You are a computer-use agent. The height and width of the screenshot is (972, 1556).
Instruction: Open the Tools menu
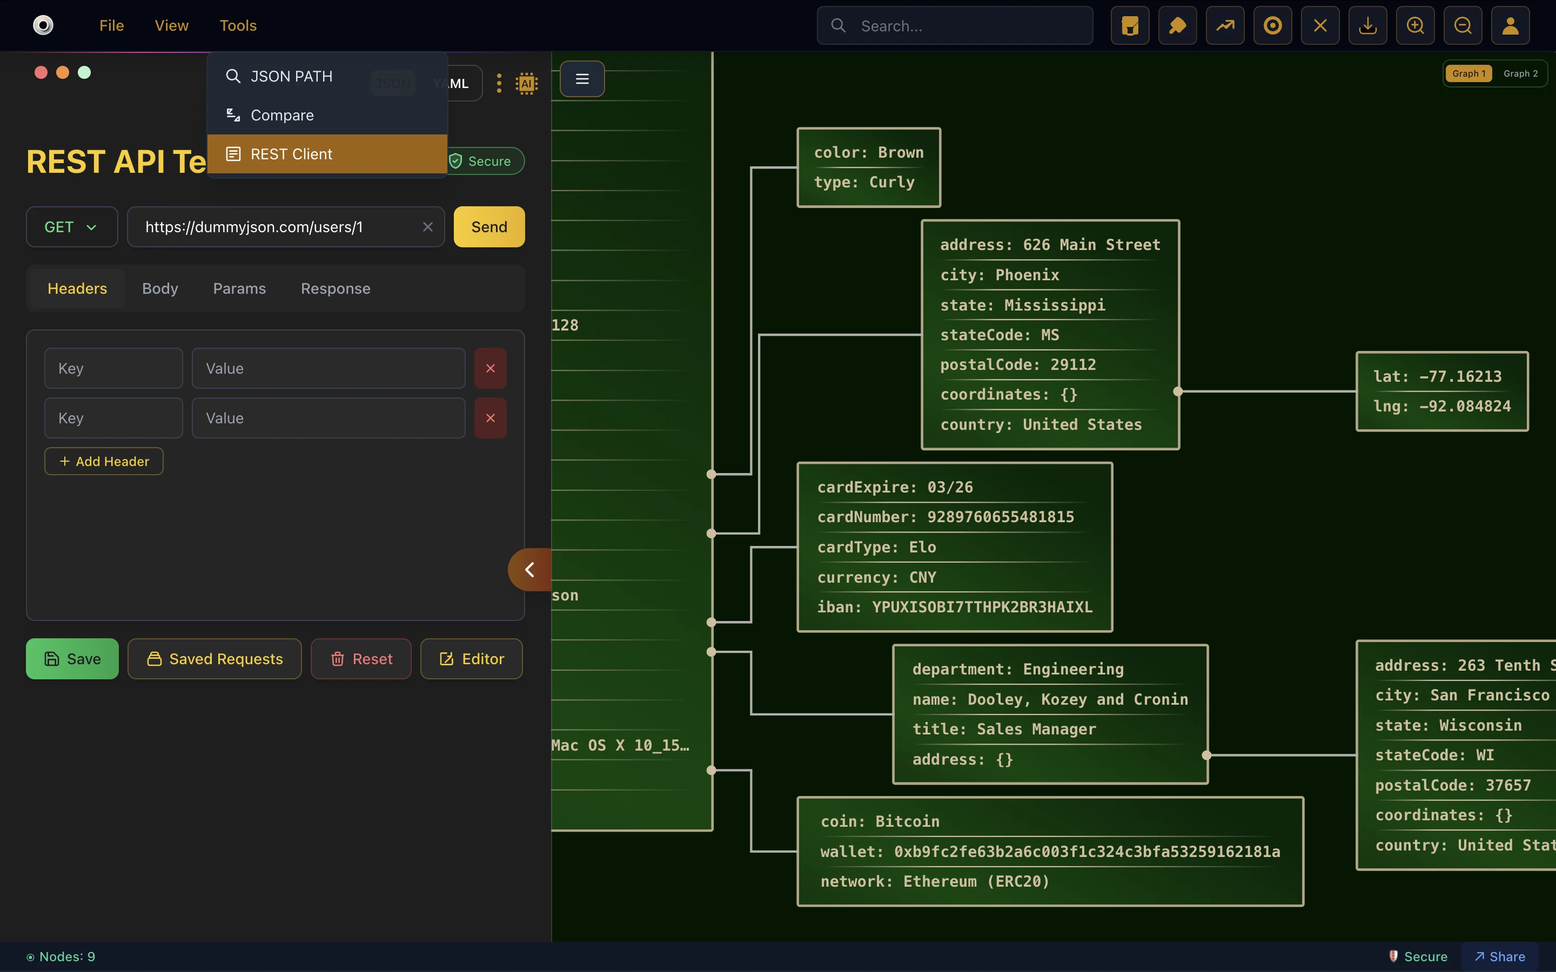238,26
